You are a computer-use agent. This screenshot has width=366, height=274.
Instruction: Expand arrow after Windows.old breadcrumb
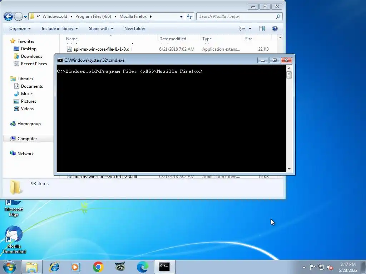coord(71,16)
